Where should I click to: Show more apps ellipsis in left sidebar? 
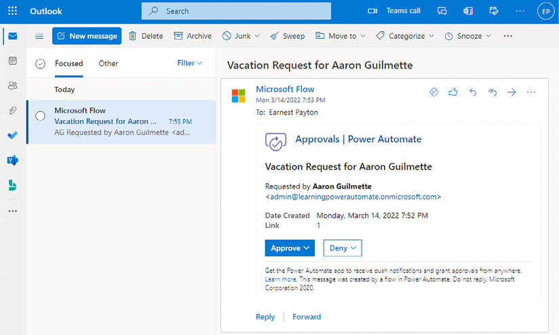[13, 211]
